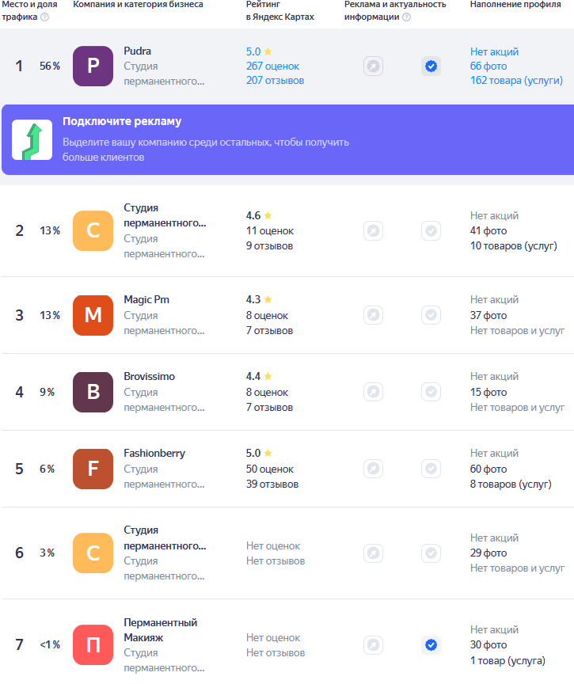Click the advertising icon in Pudra row
The image size is (574, 684).
374,66
